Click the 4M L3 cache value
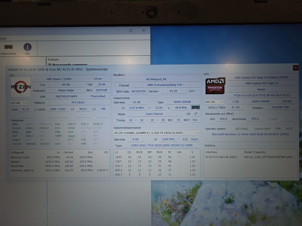 click(103, 109)
